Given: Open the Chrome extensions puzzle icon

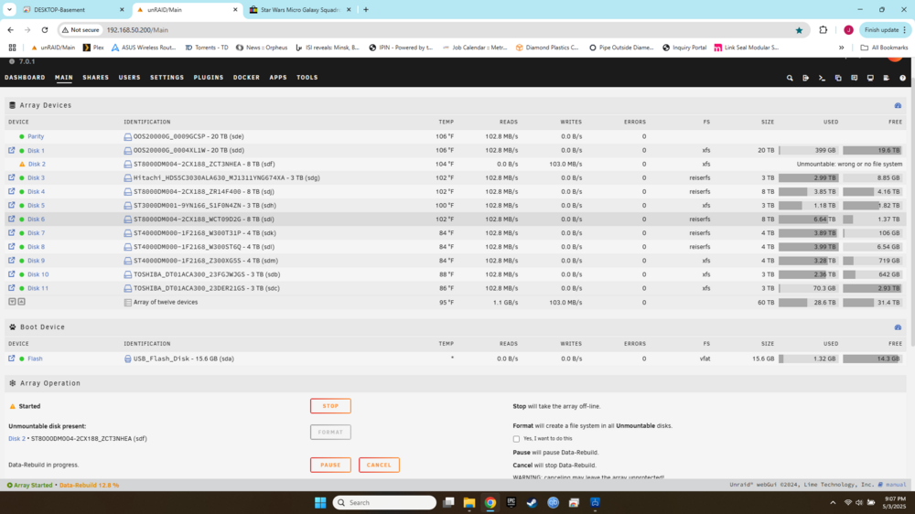Looking at the screenshot, I should click(823, 30).
